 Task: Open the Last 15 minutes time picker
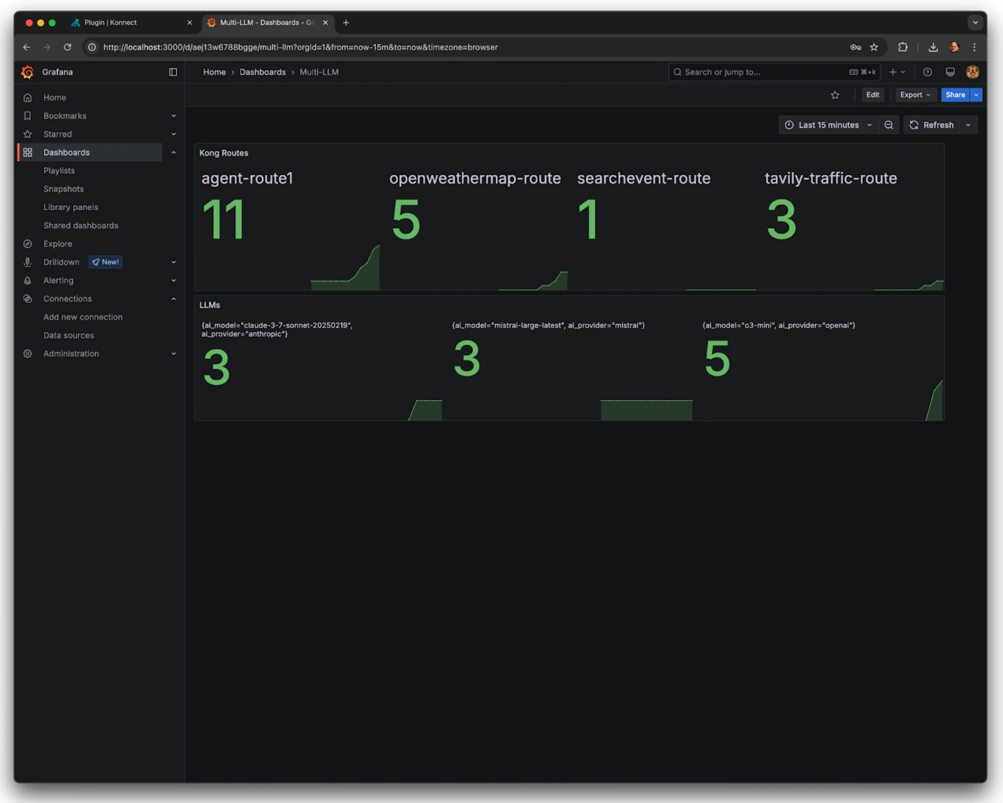click(x=828, y=125)
